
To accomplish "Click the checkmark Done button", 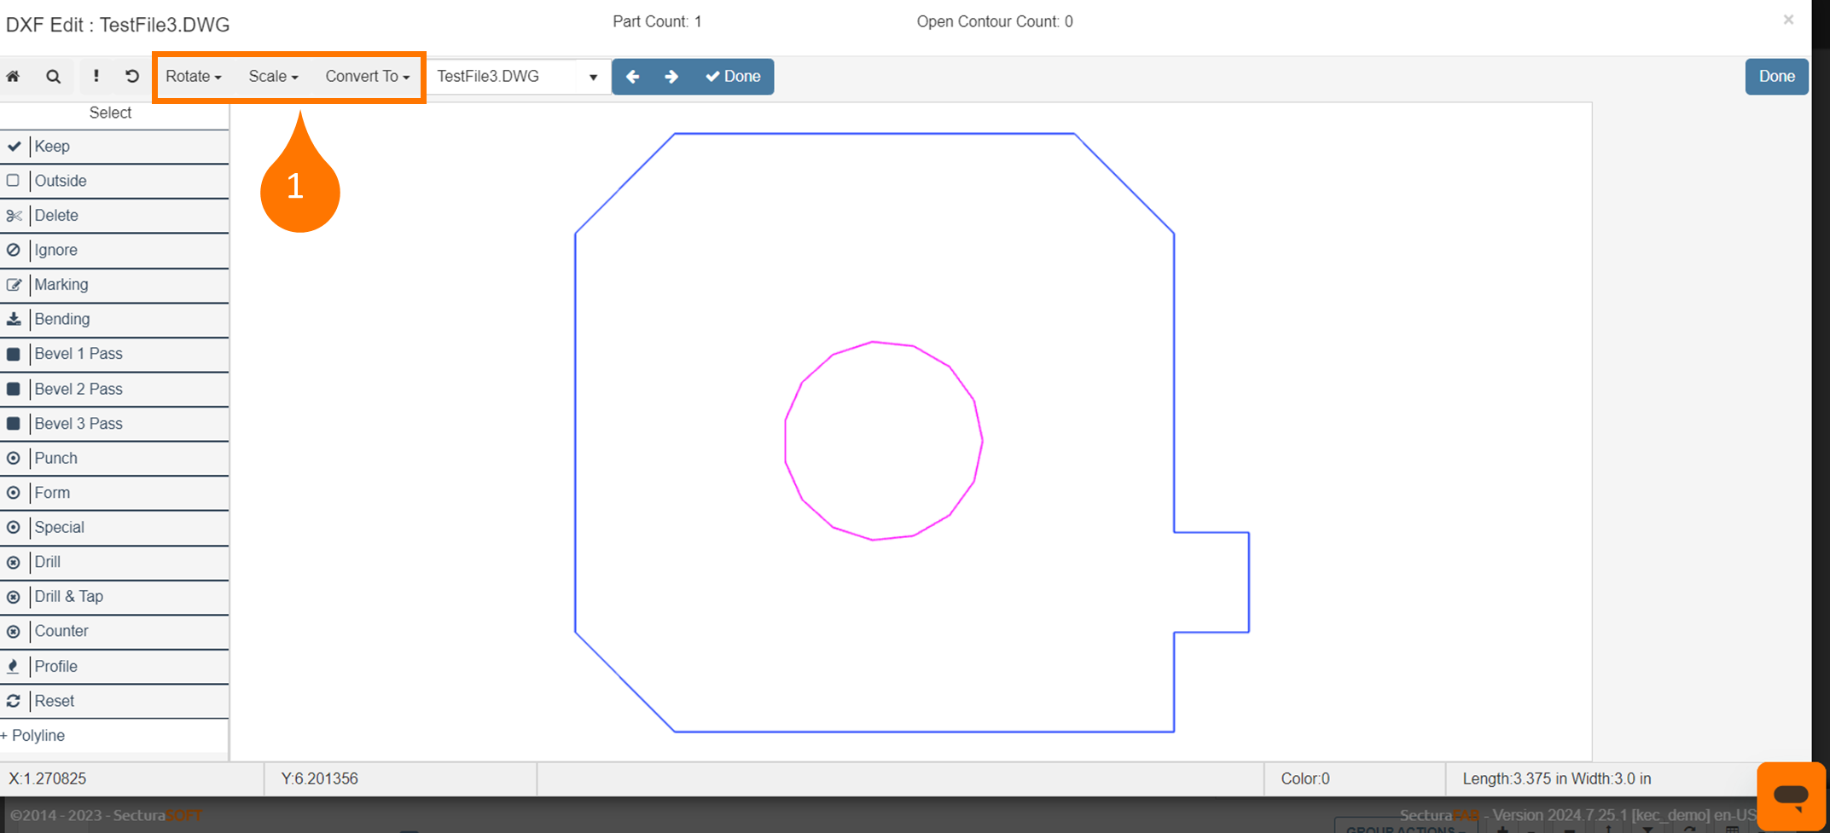I will (733, 77).
